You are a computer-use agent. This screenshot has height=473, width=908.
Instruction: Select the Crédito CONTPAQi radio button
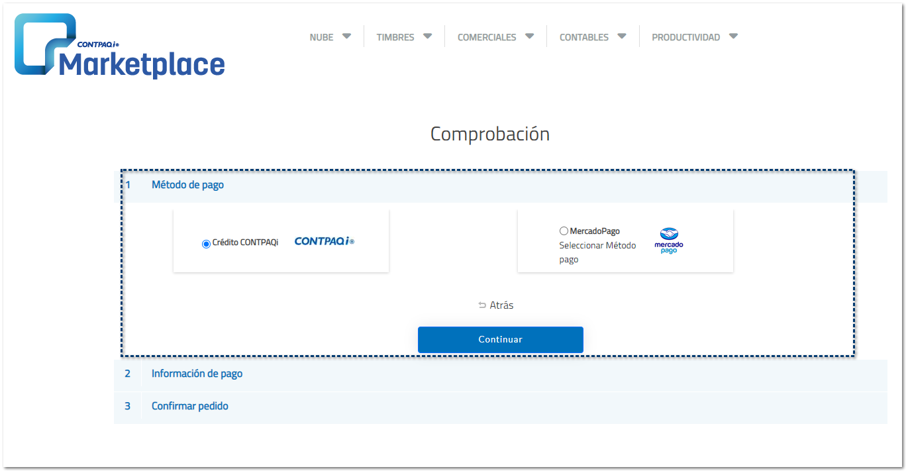(206, 244)
